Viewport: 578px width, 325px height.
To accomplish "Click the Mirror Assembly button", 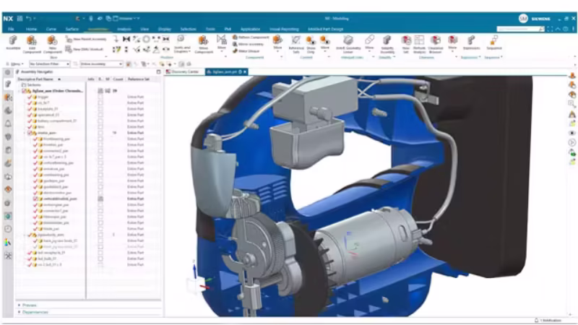I will click(x=246, y=43).
